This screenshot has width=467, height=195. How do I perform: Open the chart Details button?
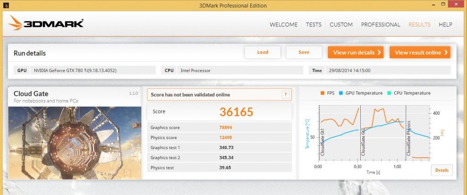441,170
